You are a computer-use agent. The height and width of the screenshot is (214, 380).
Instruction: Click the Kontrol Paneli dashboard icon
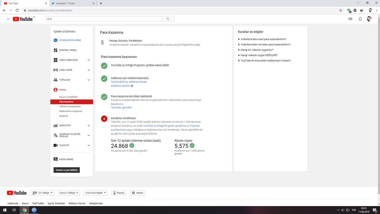pos(55,50)
